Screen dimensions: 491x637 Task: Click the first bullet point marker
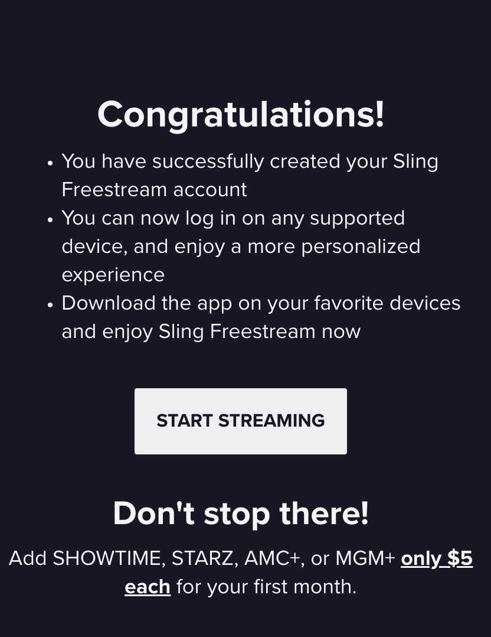tap(50, 162)
